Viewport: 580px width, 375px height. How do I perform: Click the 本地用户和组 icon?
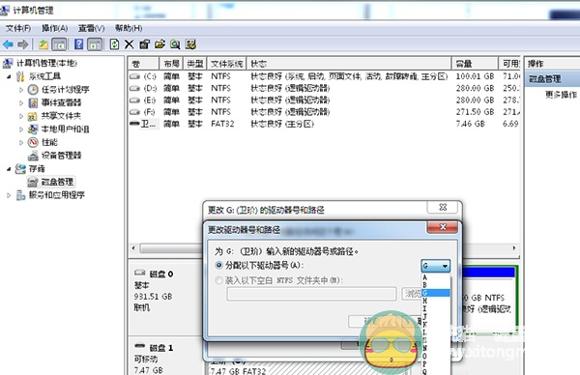(33, 130)
